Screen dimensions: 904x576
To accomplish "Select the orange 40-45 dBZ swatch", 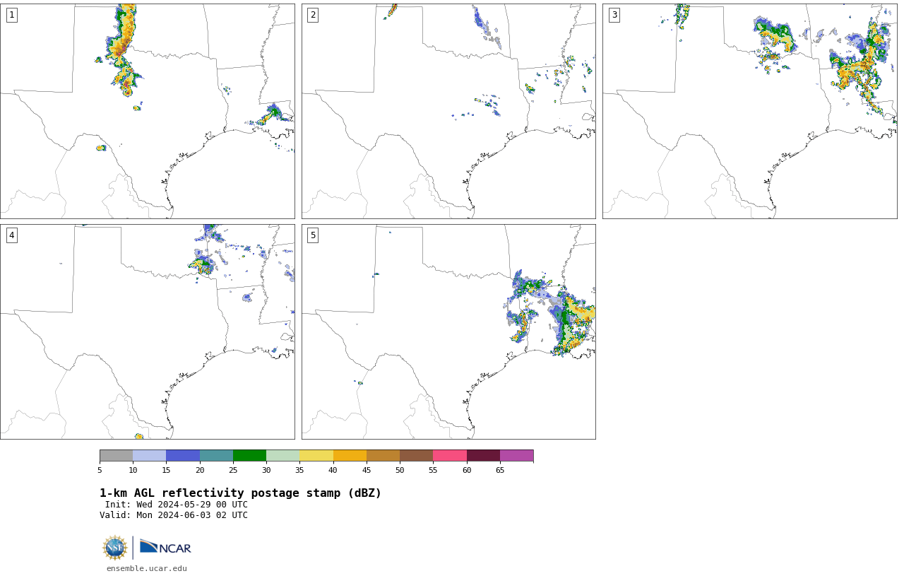I will tap(350, 455).
